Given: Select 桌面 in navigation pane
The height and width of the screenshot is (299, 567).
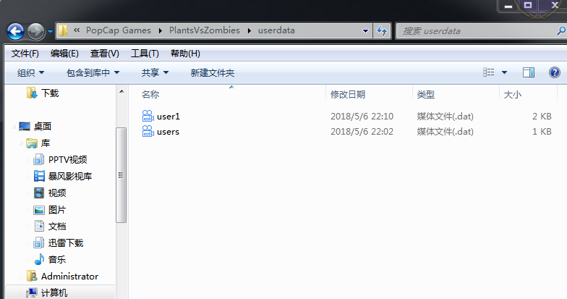Looking at the screenshot, I should click(42, 126).
